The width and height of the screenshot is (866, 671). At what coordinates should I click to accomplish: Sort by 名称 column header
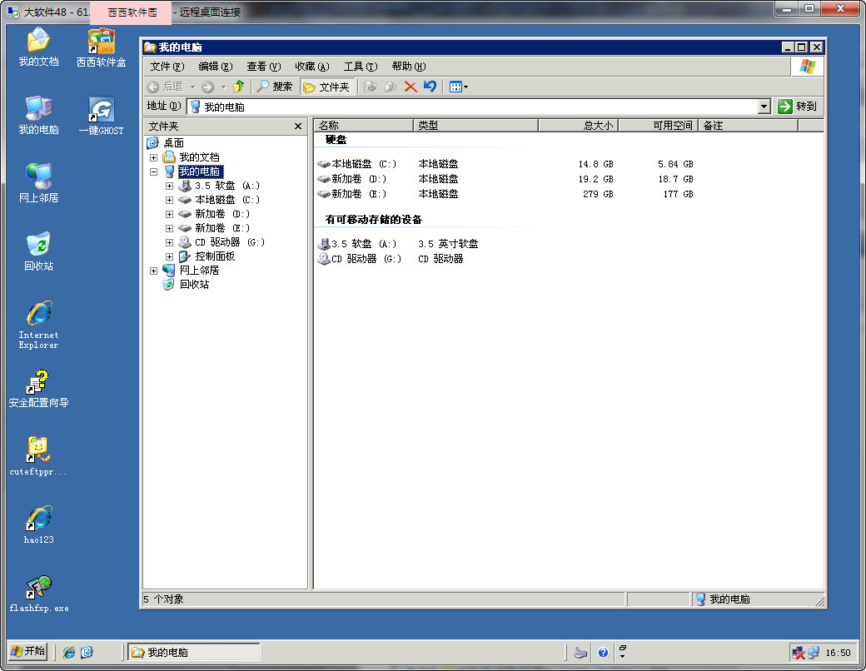[x=363, y=126]
